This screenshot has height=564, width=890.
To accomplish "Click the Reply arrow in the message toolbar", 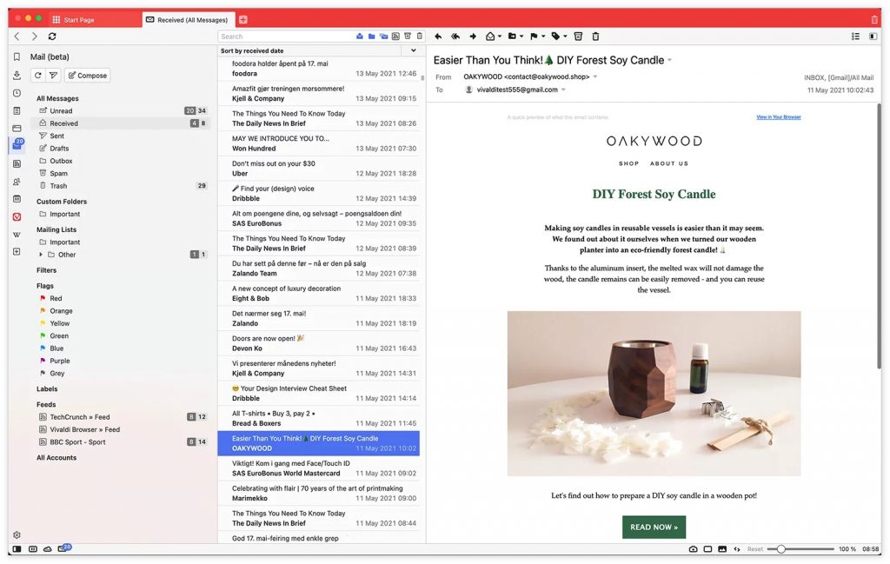I will 438,36.
